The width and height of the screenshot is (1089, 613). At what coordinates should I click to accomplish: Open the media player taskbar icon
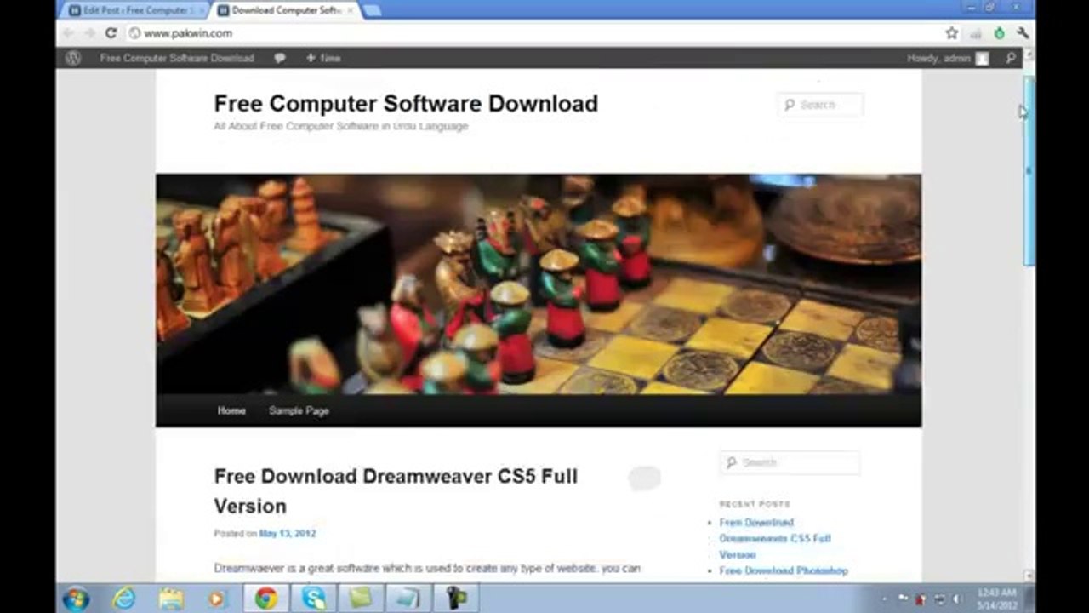(x=218, y=599)
